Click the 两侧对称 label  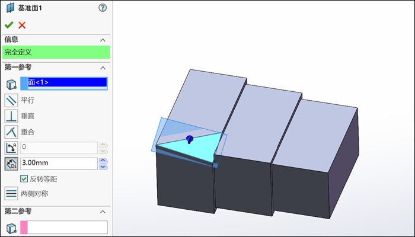[x=34, y=194]
